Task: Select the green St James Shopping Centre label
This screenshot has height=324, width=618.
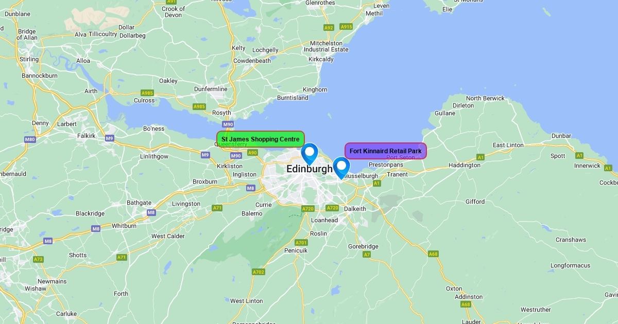Action: [x=261, y=139]
